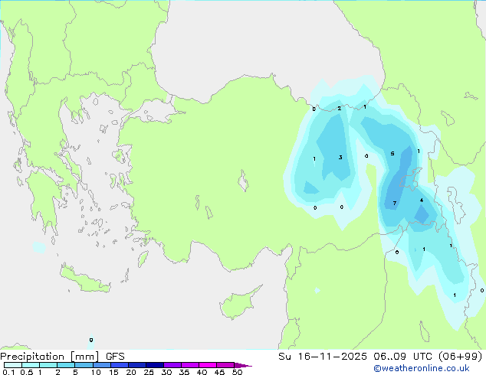Click the precipitation value 3 on the map
This screenshot has width=486, height=375.
(x=340, y=158)
